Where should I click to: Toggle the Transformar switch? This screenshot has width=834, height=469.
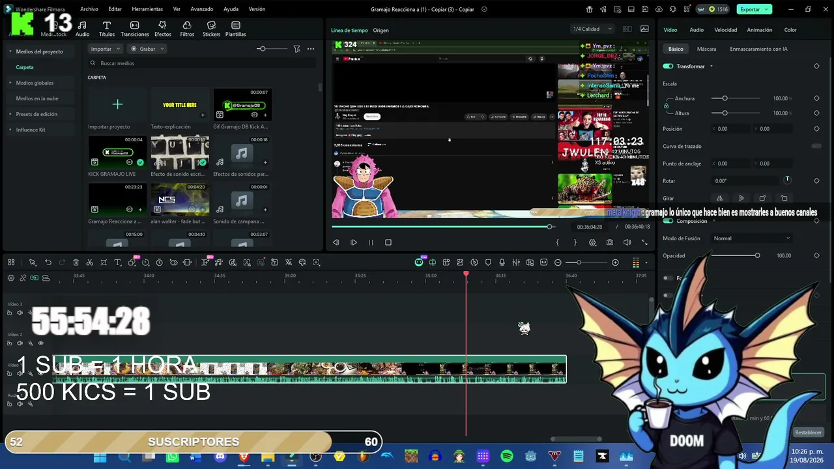coord(668,66)
